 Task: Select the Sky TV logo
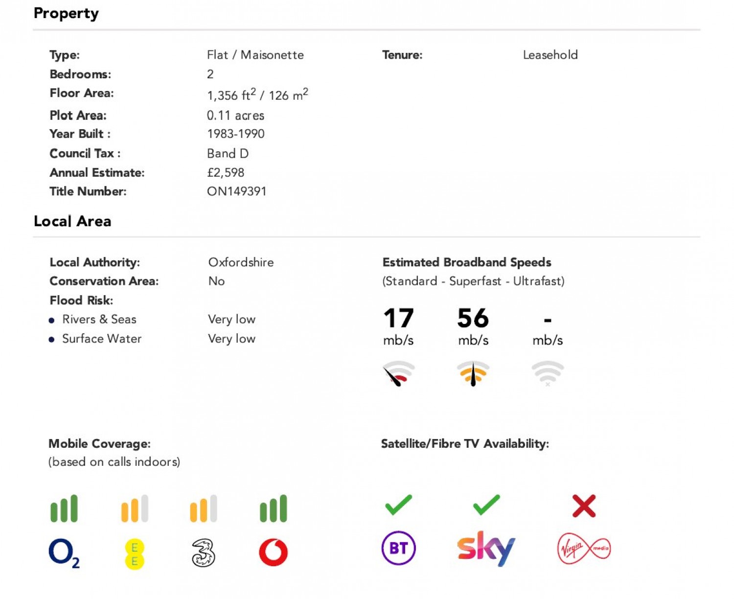486,548
